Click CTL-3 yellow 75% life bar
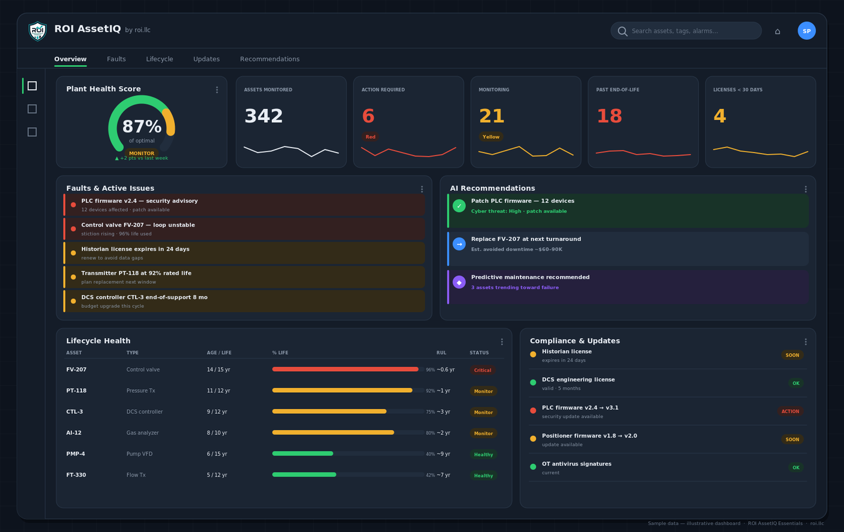The width and height of the screenshot is (844, 532). [329, 412]
